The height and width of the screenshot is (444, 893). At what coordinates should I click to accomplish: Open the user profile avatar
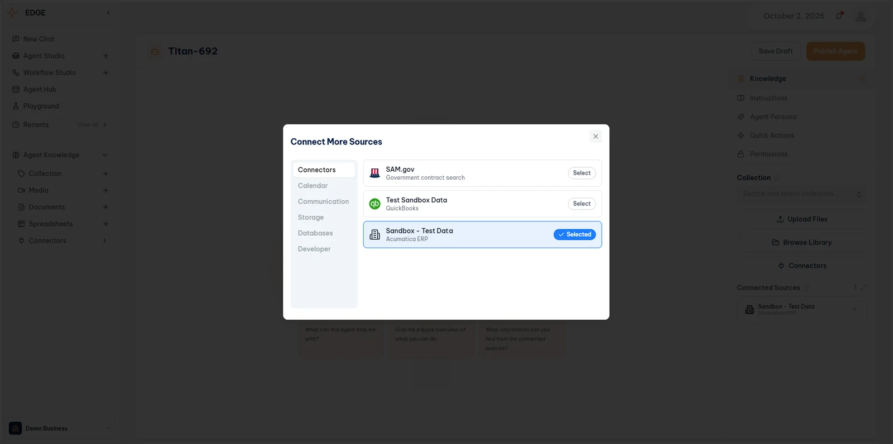click(861, 16)
